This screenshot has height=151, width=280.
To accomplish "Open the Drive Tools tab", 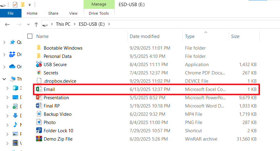I will 99,13.
